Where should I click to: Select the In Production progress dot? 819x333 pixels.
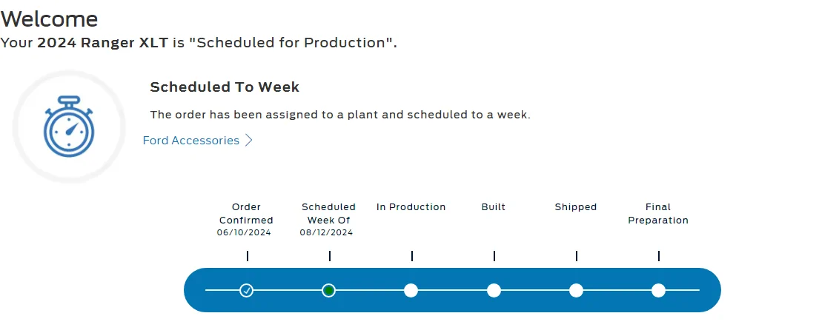pos(411,290)
